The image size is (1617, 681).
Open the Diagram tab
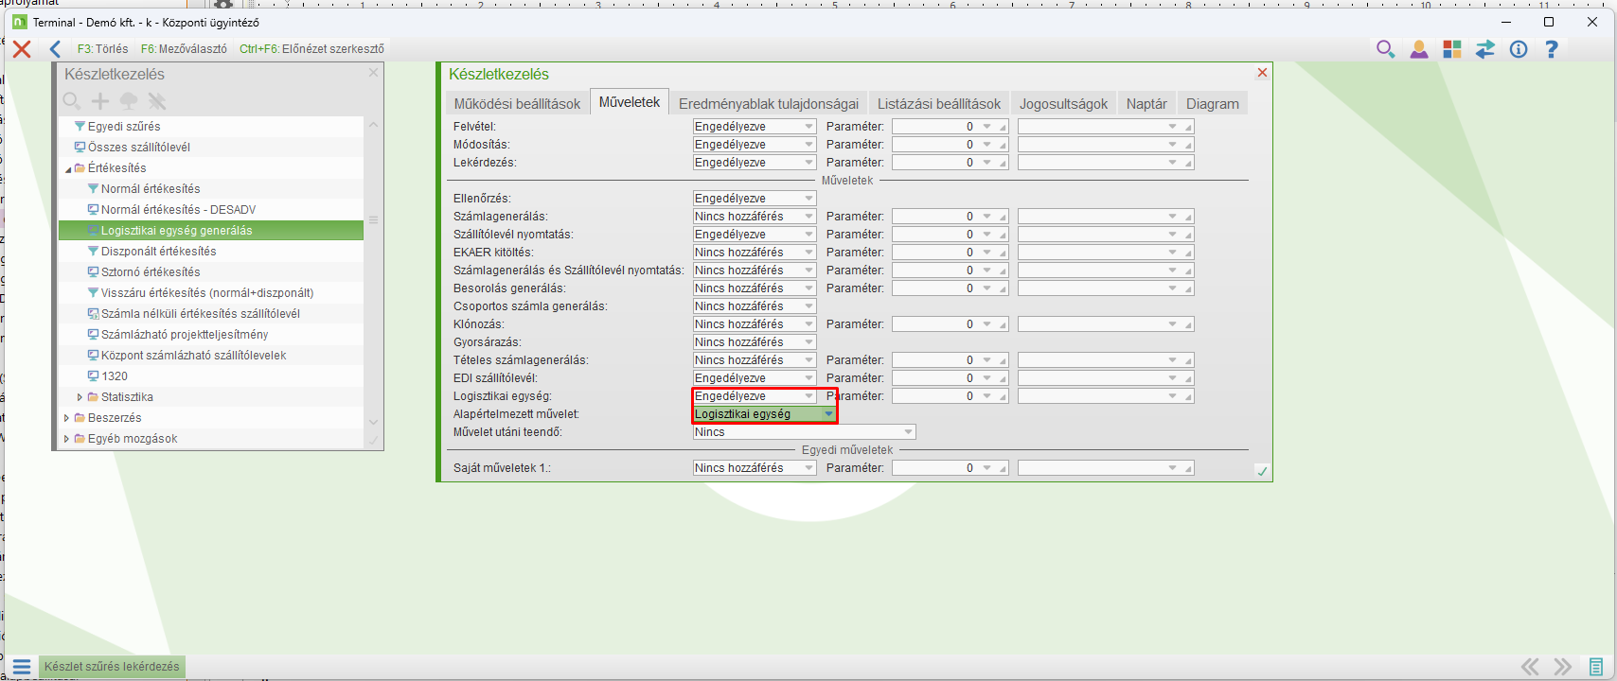point(1213,104)
